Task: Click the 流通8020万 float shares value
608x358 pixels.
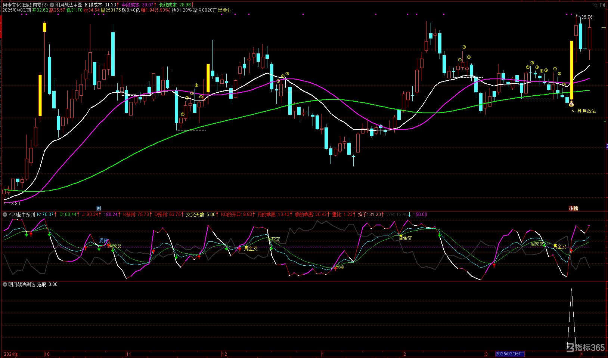Action: [x=205, y=10]
